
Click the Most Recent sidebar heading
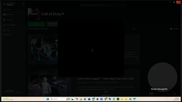7,35
